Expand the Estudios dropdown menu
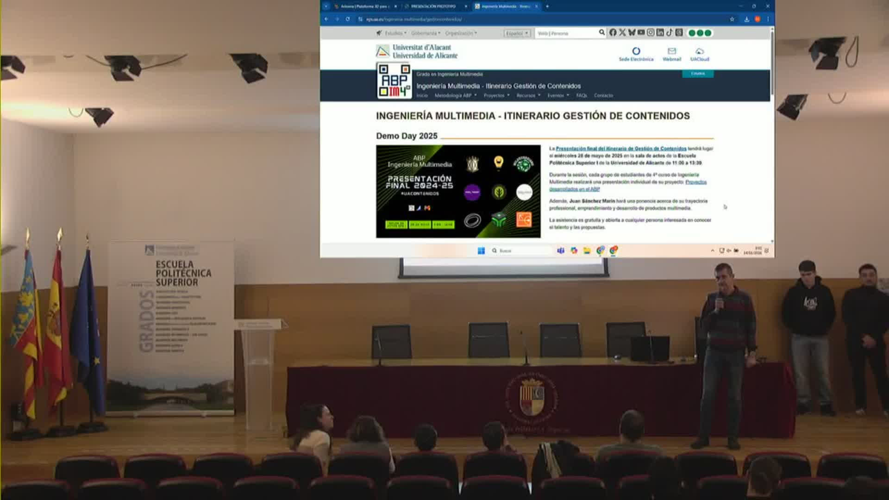The height and width of the screenshot is (500, 889). pos(395,33)
